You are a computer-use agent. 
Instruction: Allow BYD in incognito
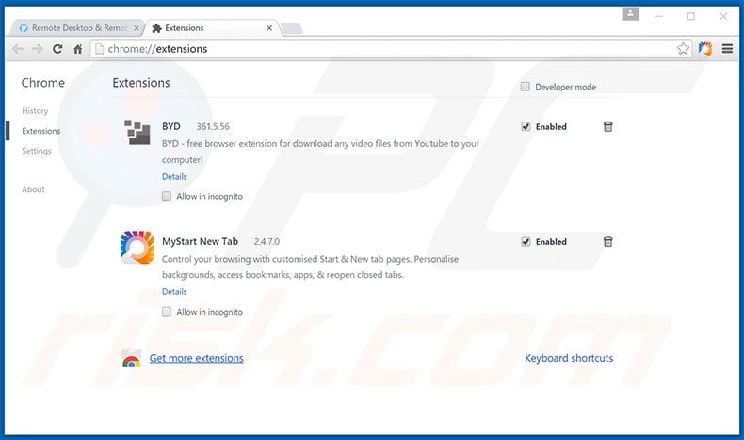(167, 196)
